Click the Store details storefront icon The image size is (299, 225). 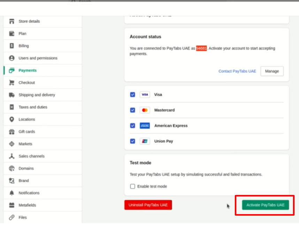click(11, 21)
